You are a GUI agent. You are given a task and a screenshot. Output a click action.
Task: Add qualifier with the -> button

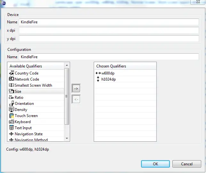point(76,89)
